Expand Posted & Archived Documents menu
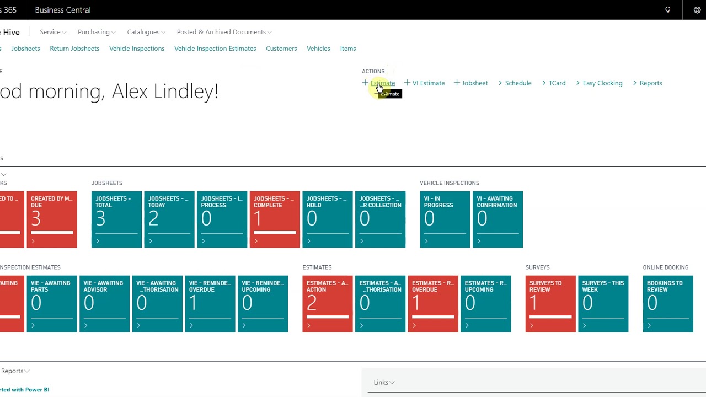The image size is (706, 397). pos(224,32)
